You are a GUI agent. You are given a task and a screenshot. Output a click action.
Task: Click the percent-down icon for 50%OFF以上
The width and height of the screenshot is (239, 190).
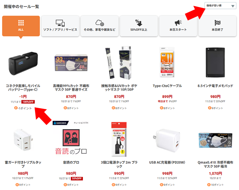[139, 23]
